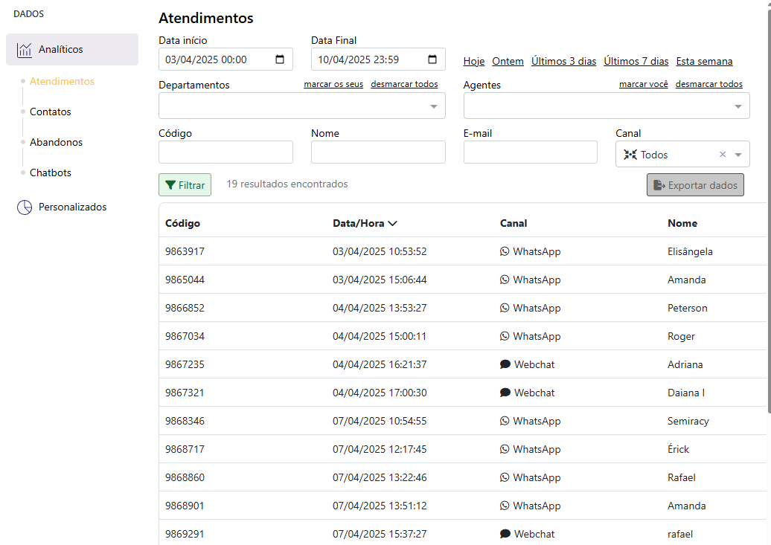Sort by Data/Hora column chevron
771x545 pixels.
click(x=393, y=223)
